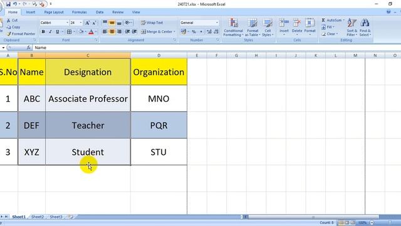
Task: Apply the red Font Color
Action: pos(91,32)
